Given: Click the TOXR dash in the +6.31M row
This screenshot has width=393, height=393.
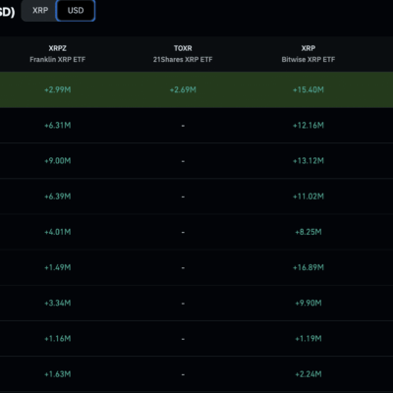Looking at the screenshot, I should (183, 126).
